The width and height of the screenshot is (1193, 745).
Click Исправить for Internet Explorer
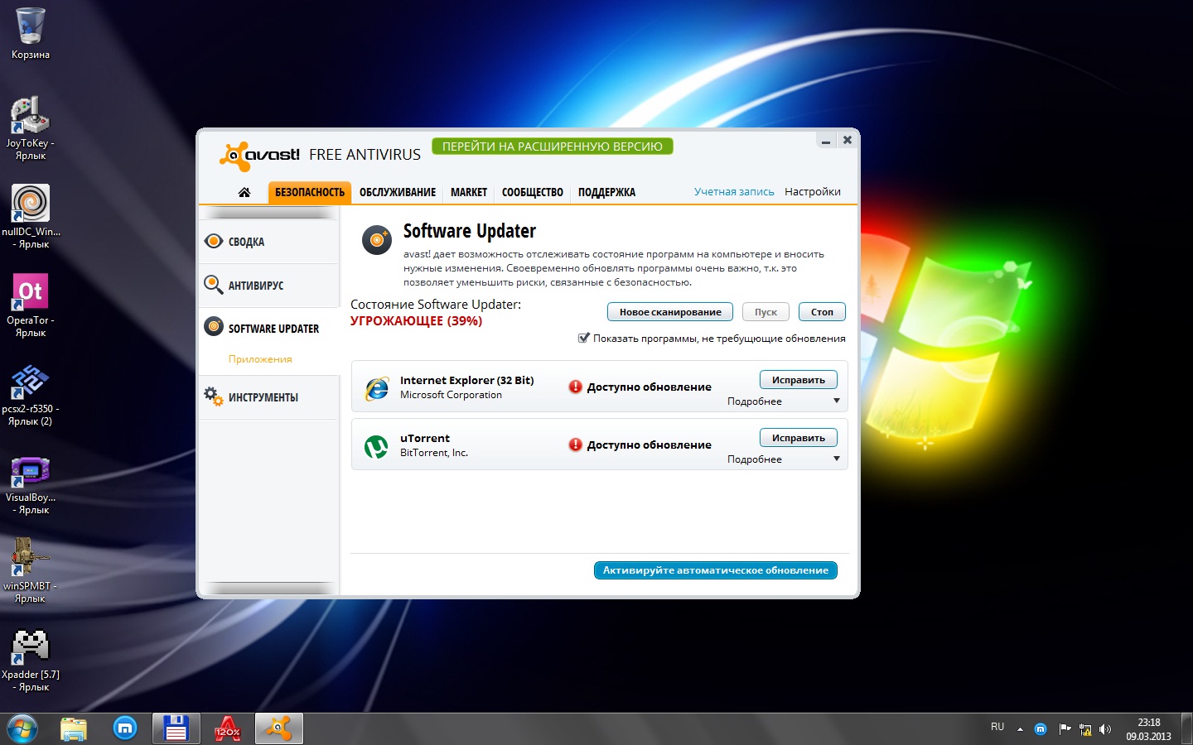(799, 380)
